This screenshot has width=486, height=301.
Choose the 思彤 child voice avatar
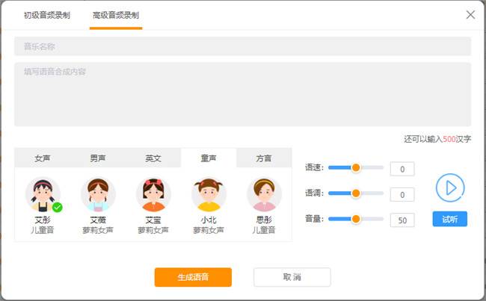(x=263, y=195)
